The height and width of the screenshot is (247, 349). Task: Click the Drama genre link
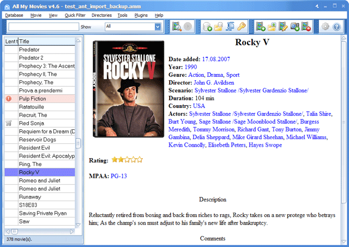click(x=215, y=75)
